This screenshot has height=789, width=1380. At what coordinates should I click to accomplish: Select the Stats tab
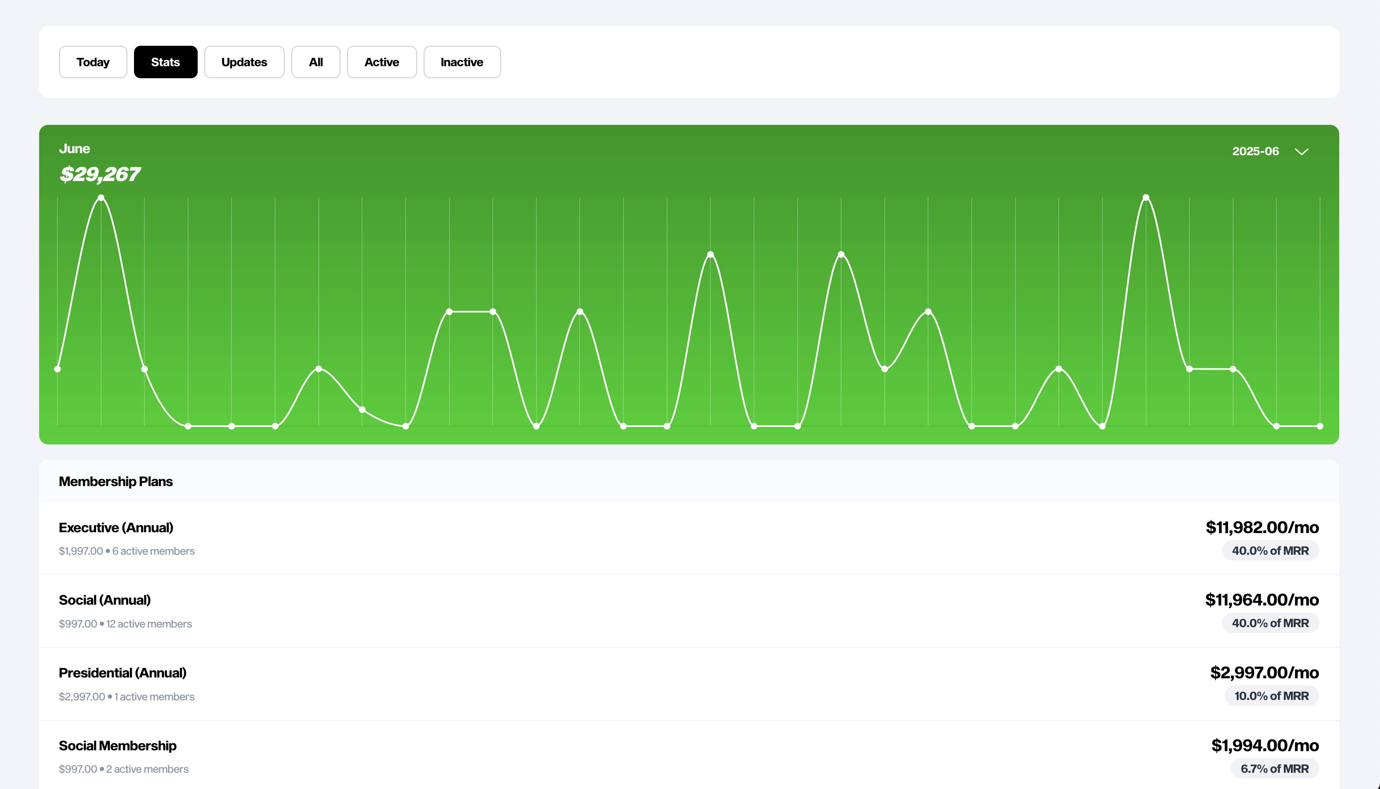[166, 62]
